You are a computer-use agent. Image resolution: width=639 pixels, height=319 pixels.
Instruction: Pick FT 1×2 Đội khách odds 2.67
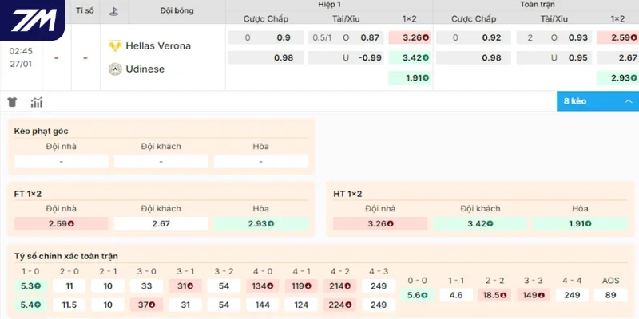(161, 223)
